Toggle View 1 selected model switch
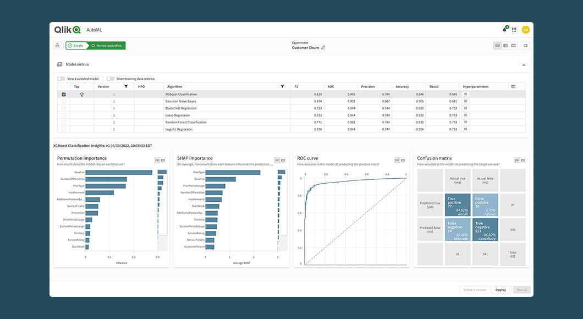This screenshot has width=583, height=319. [x=61, y=79]
